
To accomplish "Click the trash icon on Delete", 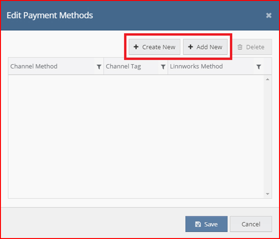I will (x=240, y=47).
